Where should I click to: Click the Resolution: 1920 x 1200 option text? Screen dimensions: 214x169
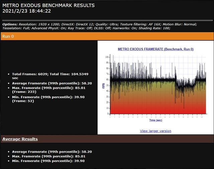pos(40,24)
